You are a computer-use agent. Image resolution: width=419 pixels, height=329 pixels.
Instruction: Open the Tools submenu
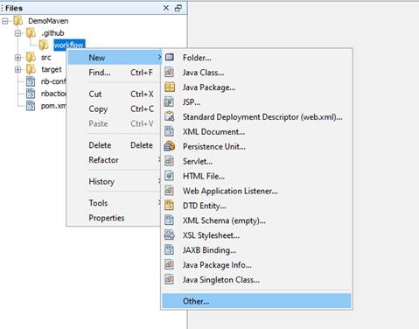point(115,203)
